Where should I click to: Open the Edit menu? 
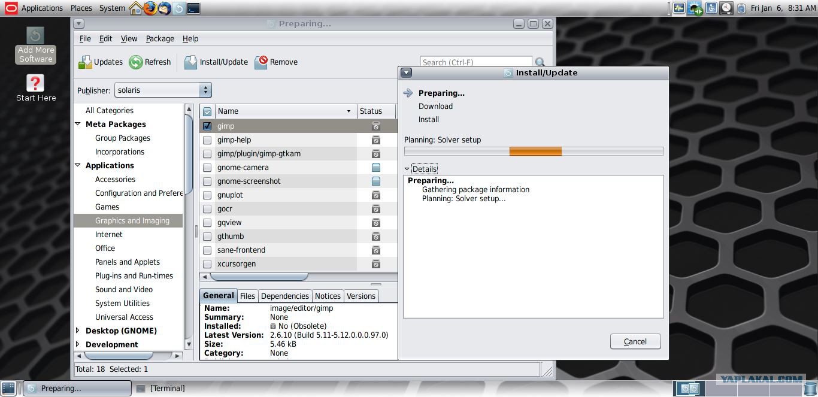tap(105, 38)
